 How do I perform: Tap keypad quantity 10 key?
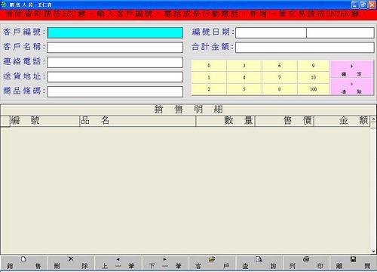click(x=313, y=78)
